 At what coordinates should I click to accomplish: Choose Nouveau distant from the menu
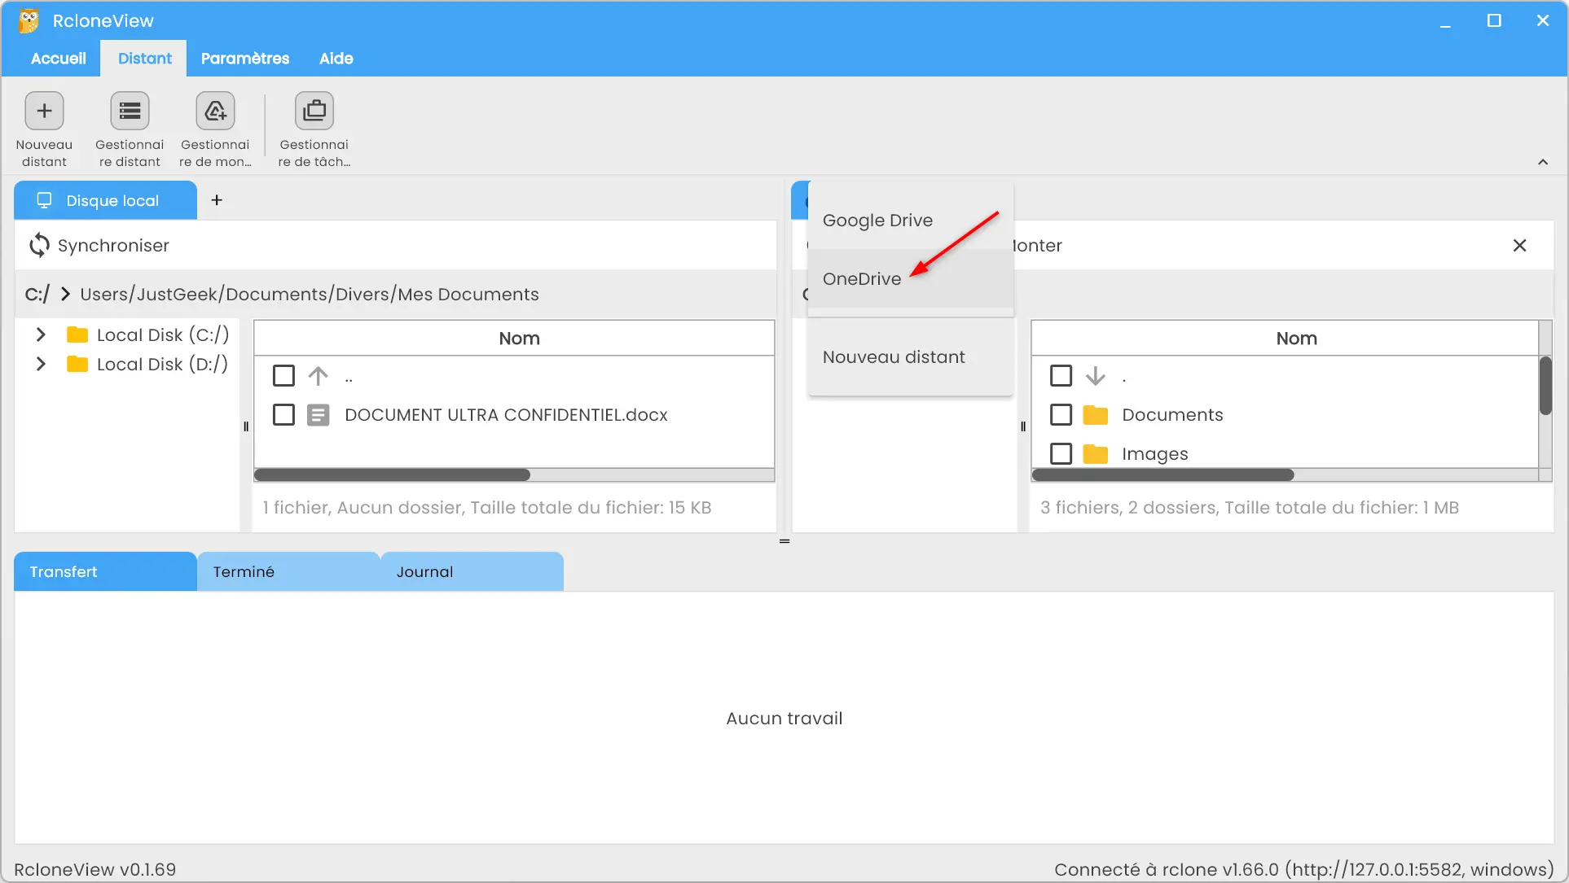910,356
